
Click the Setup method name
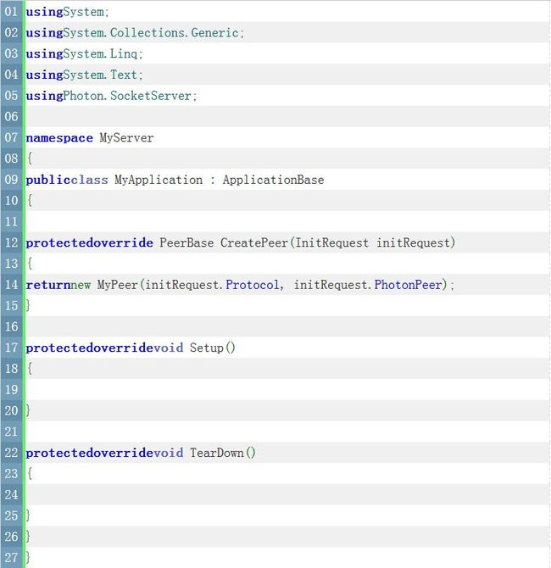207,348
